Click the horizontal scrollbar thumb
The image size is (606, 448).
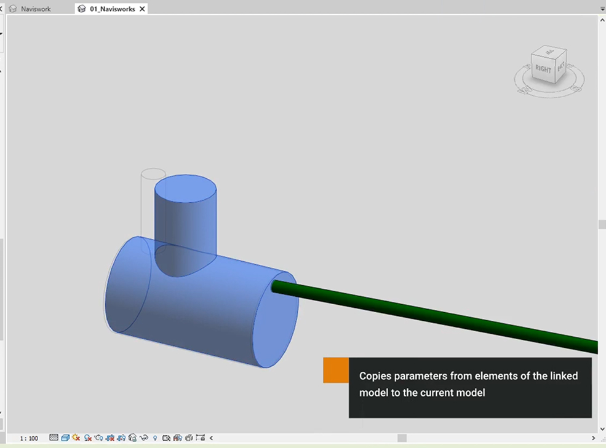402,438
